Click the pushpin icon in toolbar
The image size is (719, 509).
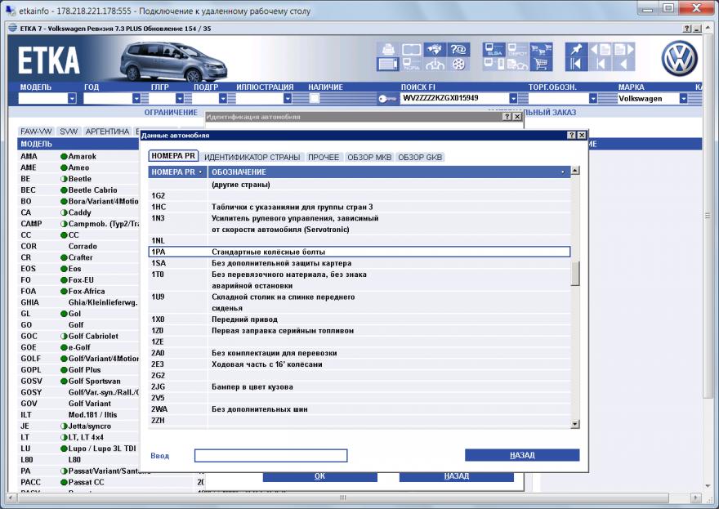pos(576,49)
